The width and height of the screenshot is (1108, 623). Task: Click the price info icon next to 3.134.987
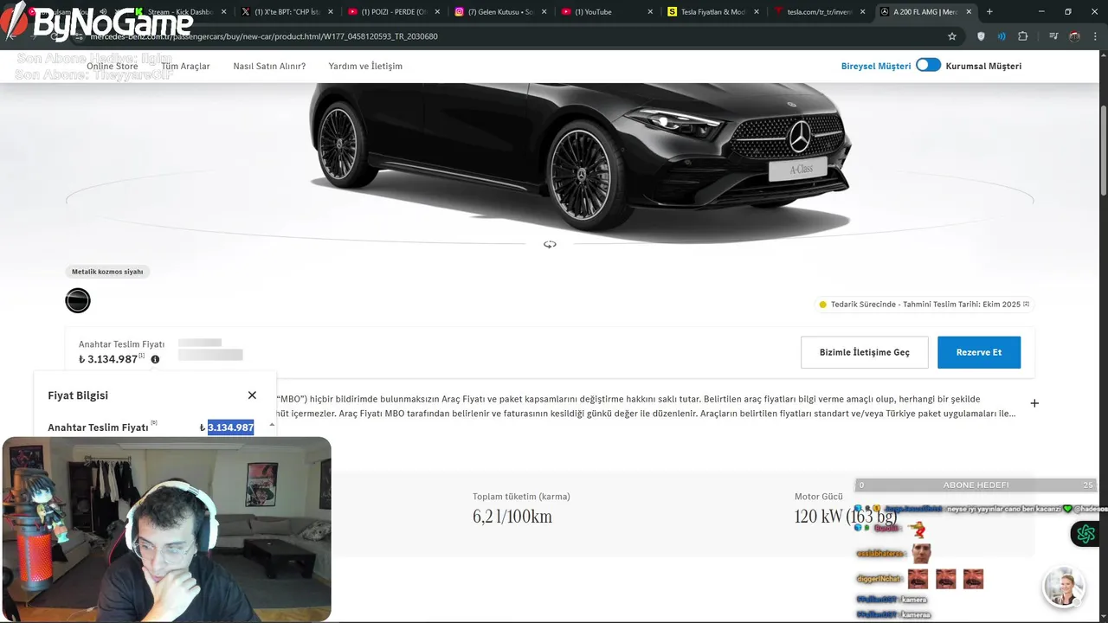(155, 359)
